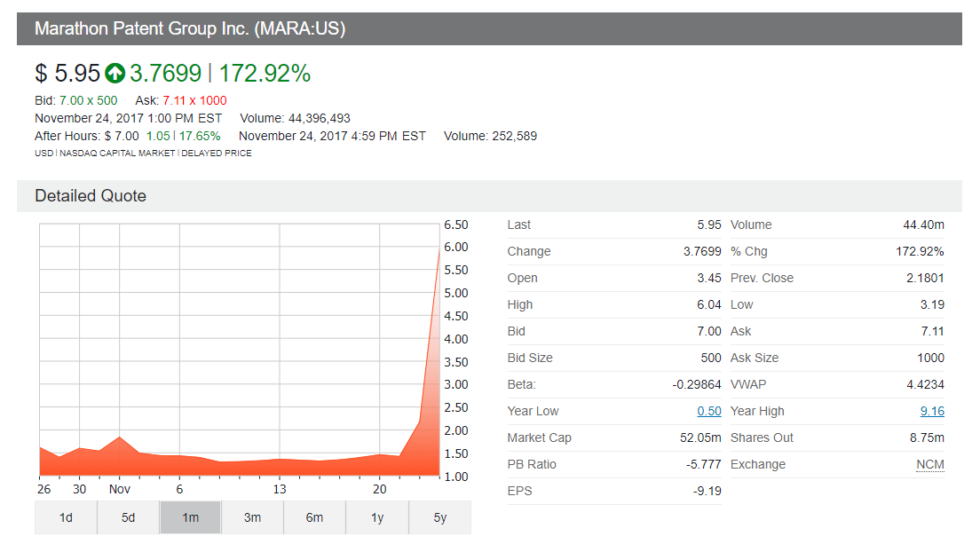Viewport: 980px width, 544px height.
Task: Open the Year Low 0.50 link
Action: click(708, 411)
